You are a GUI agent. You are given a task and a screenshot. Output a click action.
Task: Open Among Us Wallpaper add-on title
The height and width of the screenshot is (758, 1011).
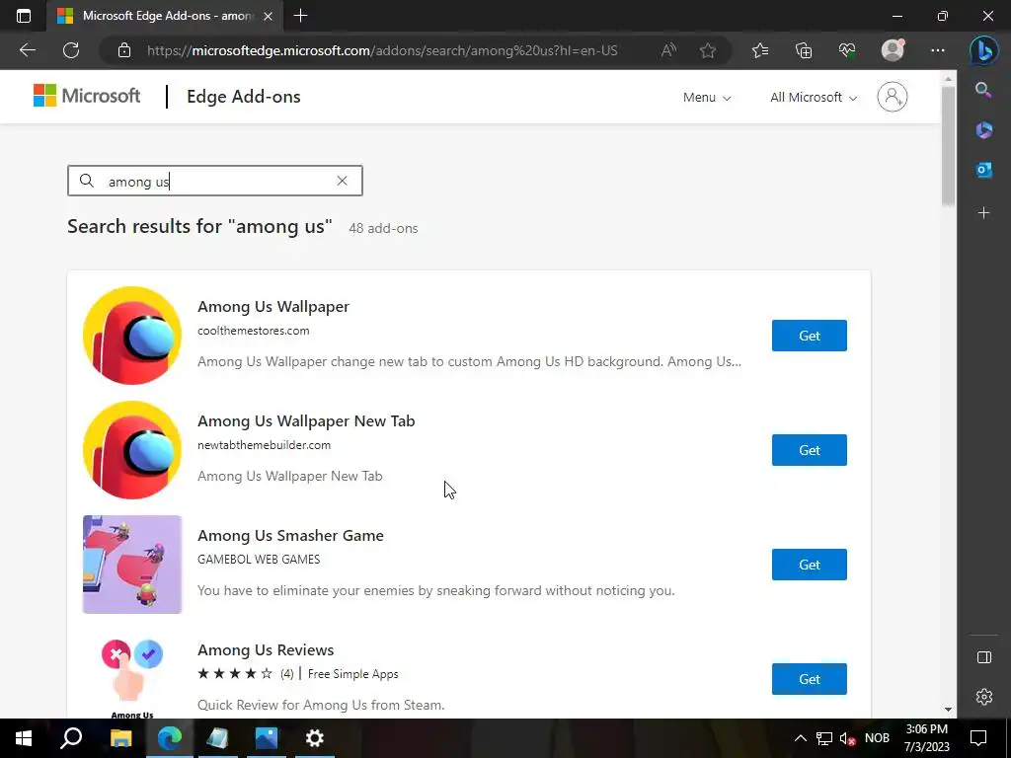point(273,307)
